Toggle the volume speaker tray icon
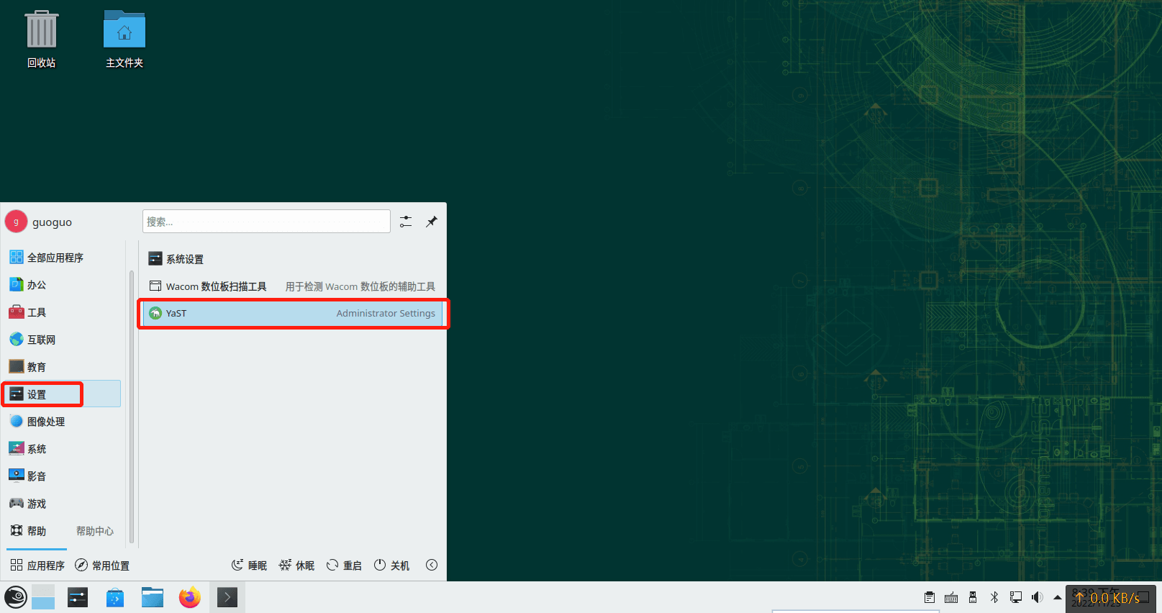1162x613 pixels. [x=1037, y=597]
